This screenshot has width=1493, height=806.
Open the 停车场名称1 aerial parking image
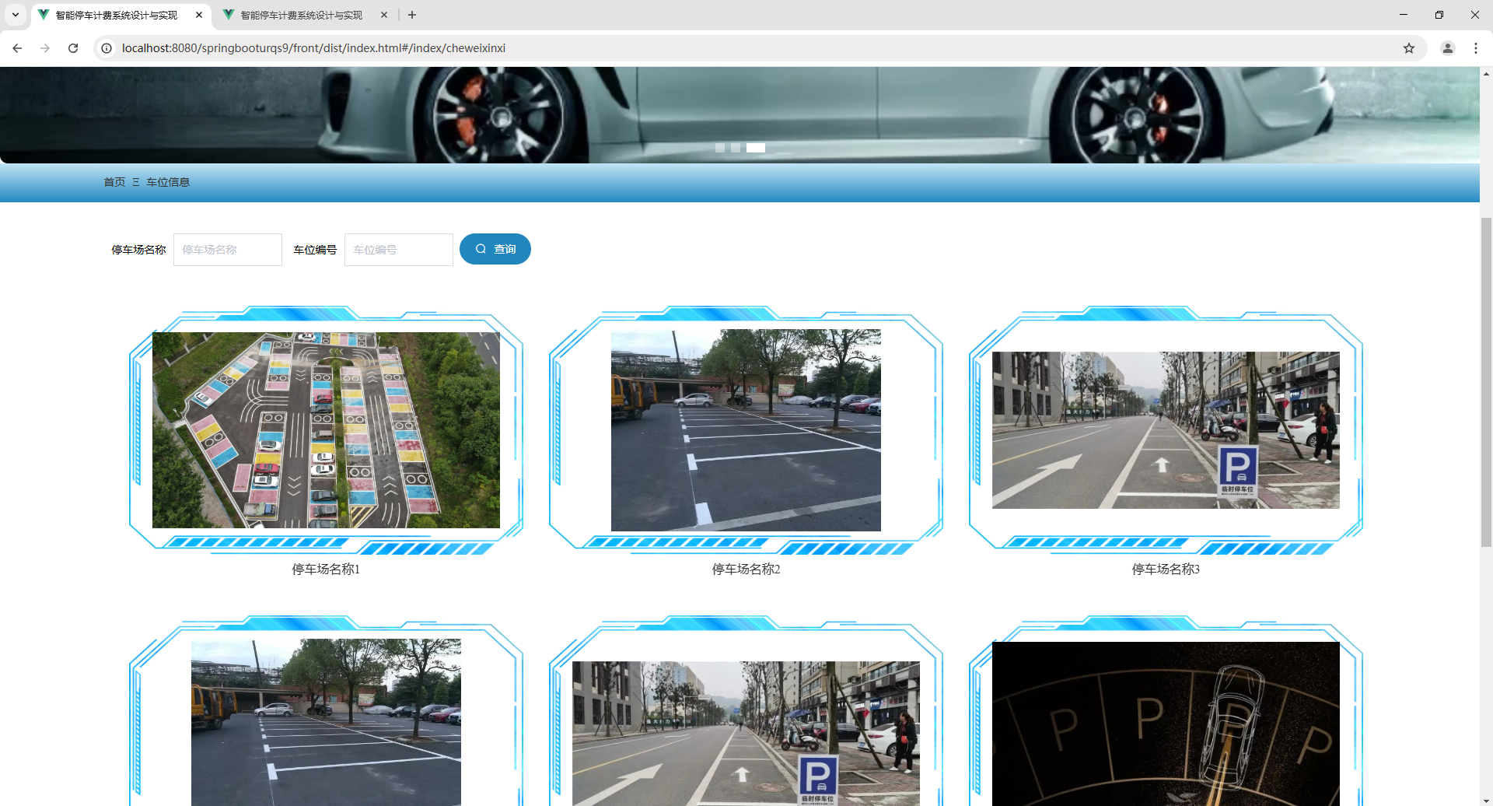(326, 430)
